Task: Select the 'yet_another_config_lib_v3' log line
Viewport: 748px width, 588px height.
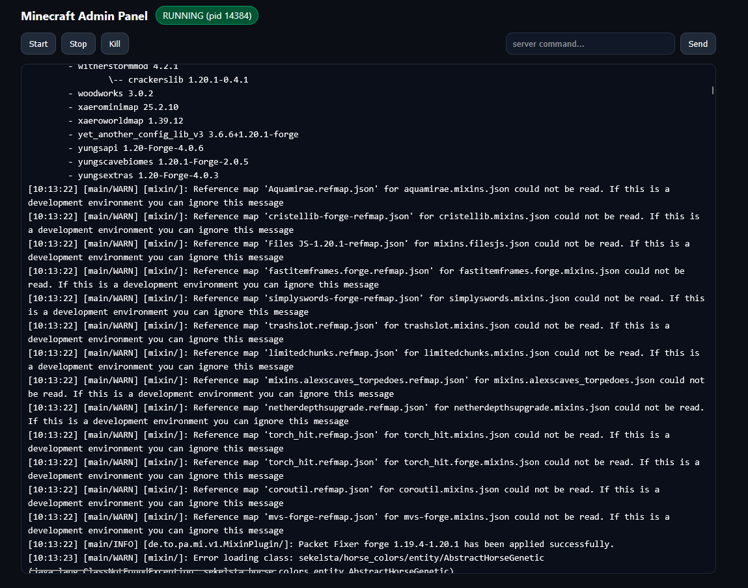Action: click(183, 135)
